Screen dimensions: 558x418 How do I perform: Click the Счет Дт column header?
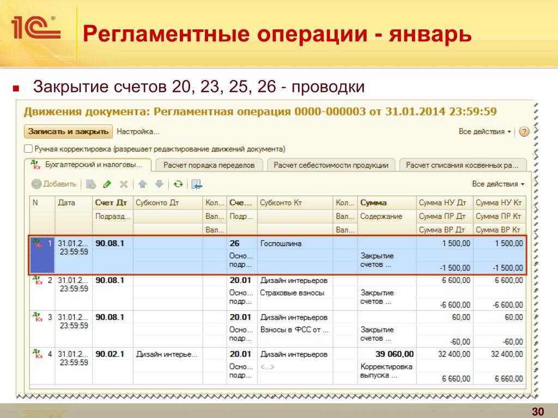pyautogui.click(x=112, y=202)
